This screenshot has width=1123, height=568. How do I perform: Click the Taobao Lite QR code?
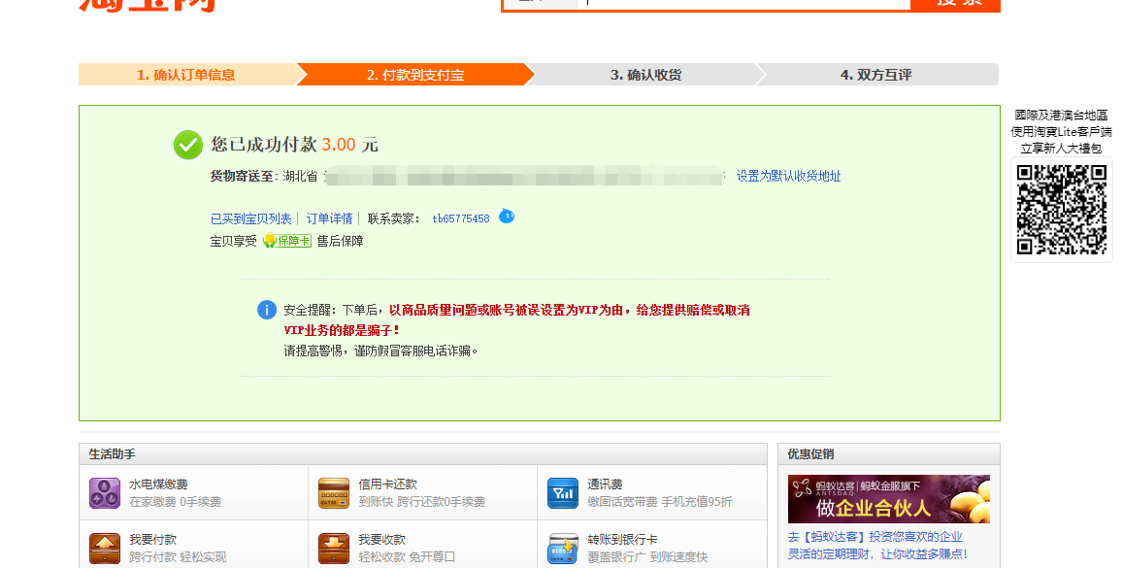1061,210
